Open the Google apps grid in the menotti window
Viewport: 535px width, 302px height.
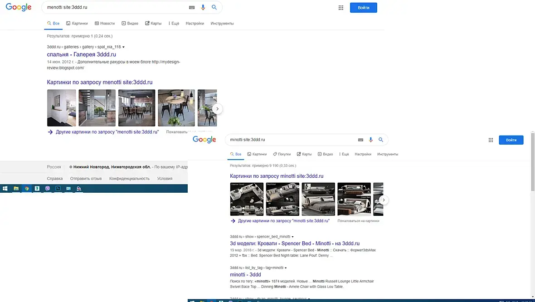point(341,8)
